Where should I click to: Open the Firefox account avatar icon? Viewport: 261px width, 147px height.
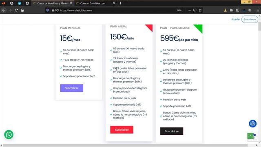tap(250, 10)
